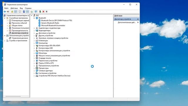Toggle console tree pane toolbar icon
The height and width of the screenshot is (106, 188).
(16, 12)
